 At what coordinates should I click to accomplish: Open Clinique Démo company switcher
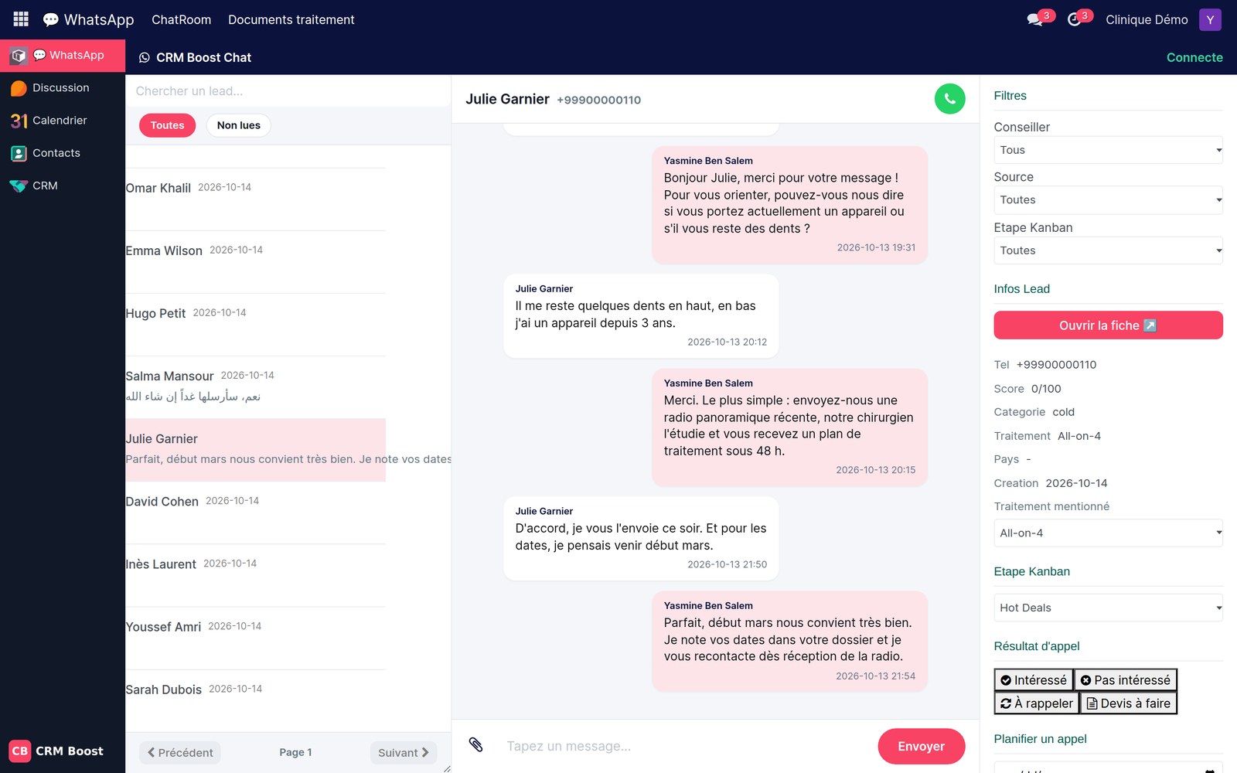tap(1147, 20)
